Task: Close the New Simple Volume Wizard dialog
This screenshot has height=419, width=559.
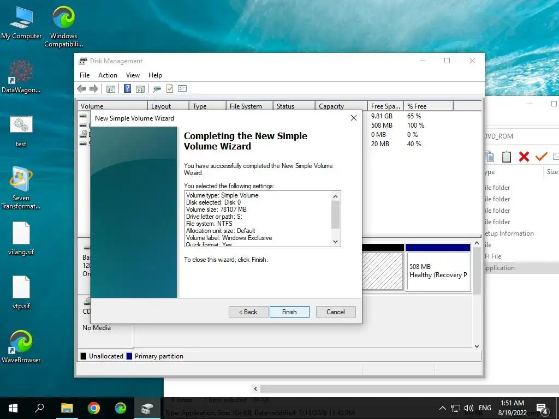Action: pos(354,118)
